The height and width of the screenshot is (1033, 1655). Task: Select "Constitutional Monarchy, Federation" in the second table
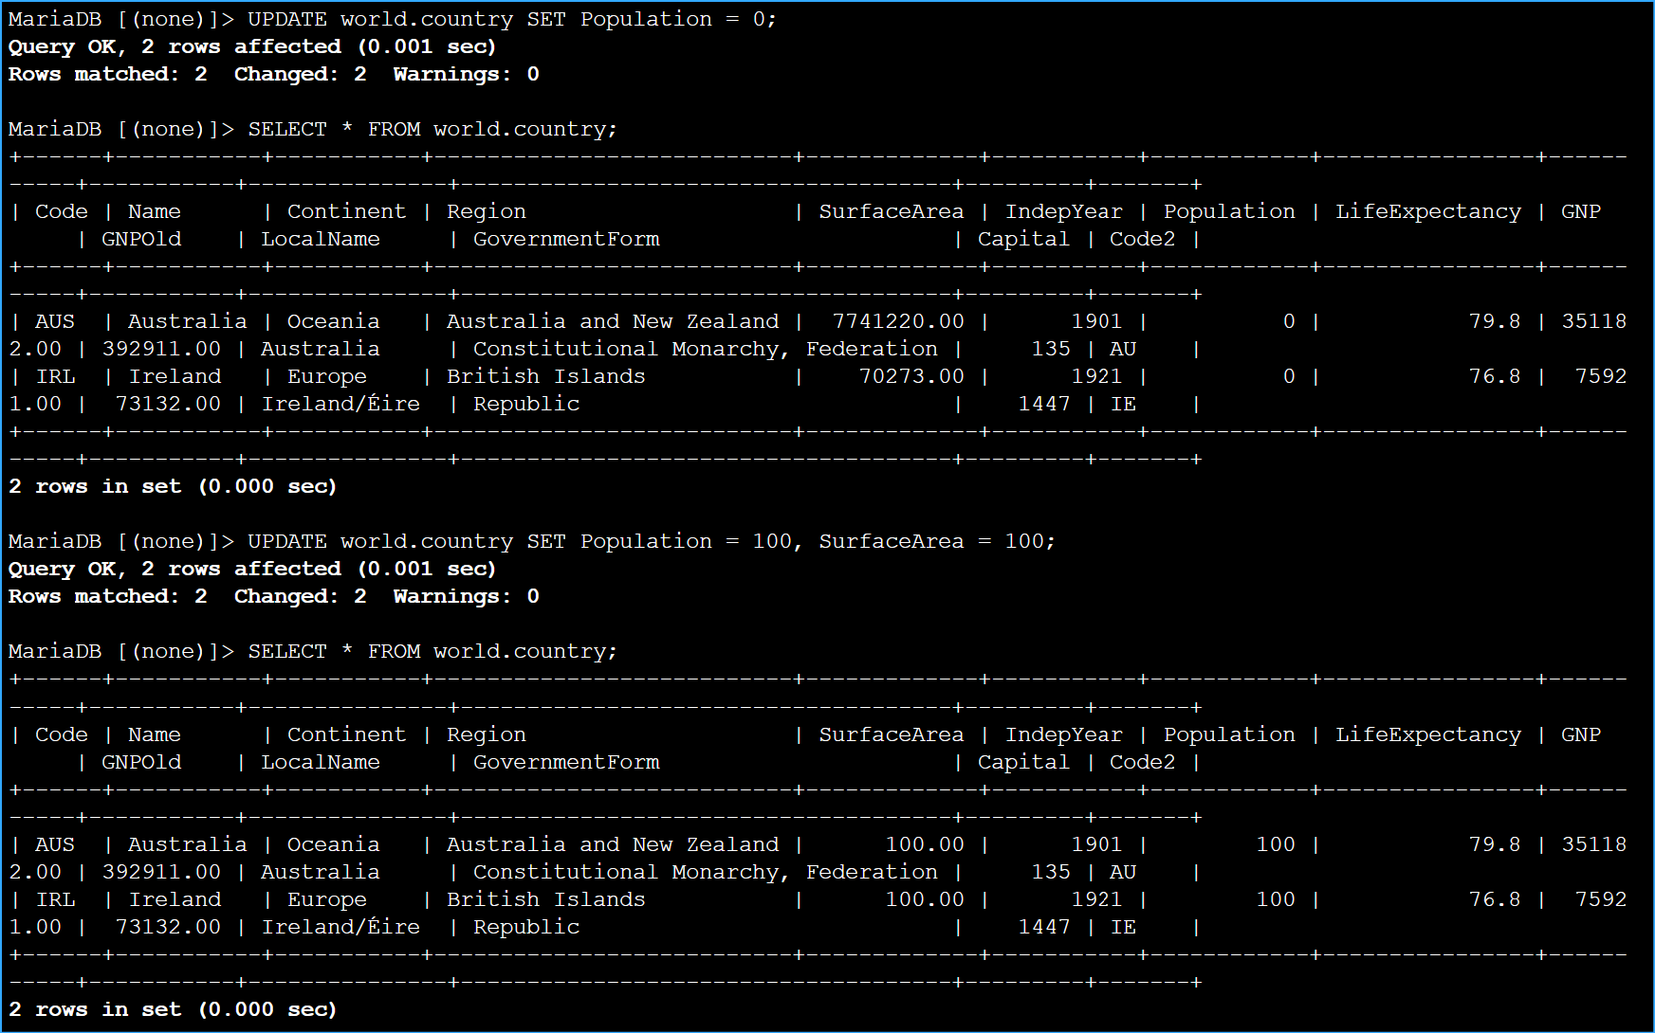705,872
